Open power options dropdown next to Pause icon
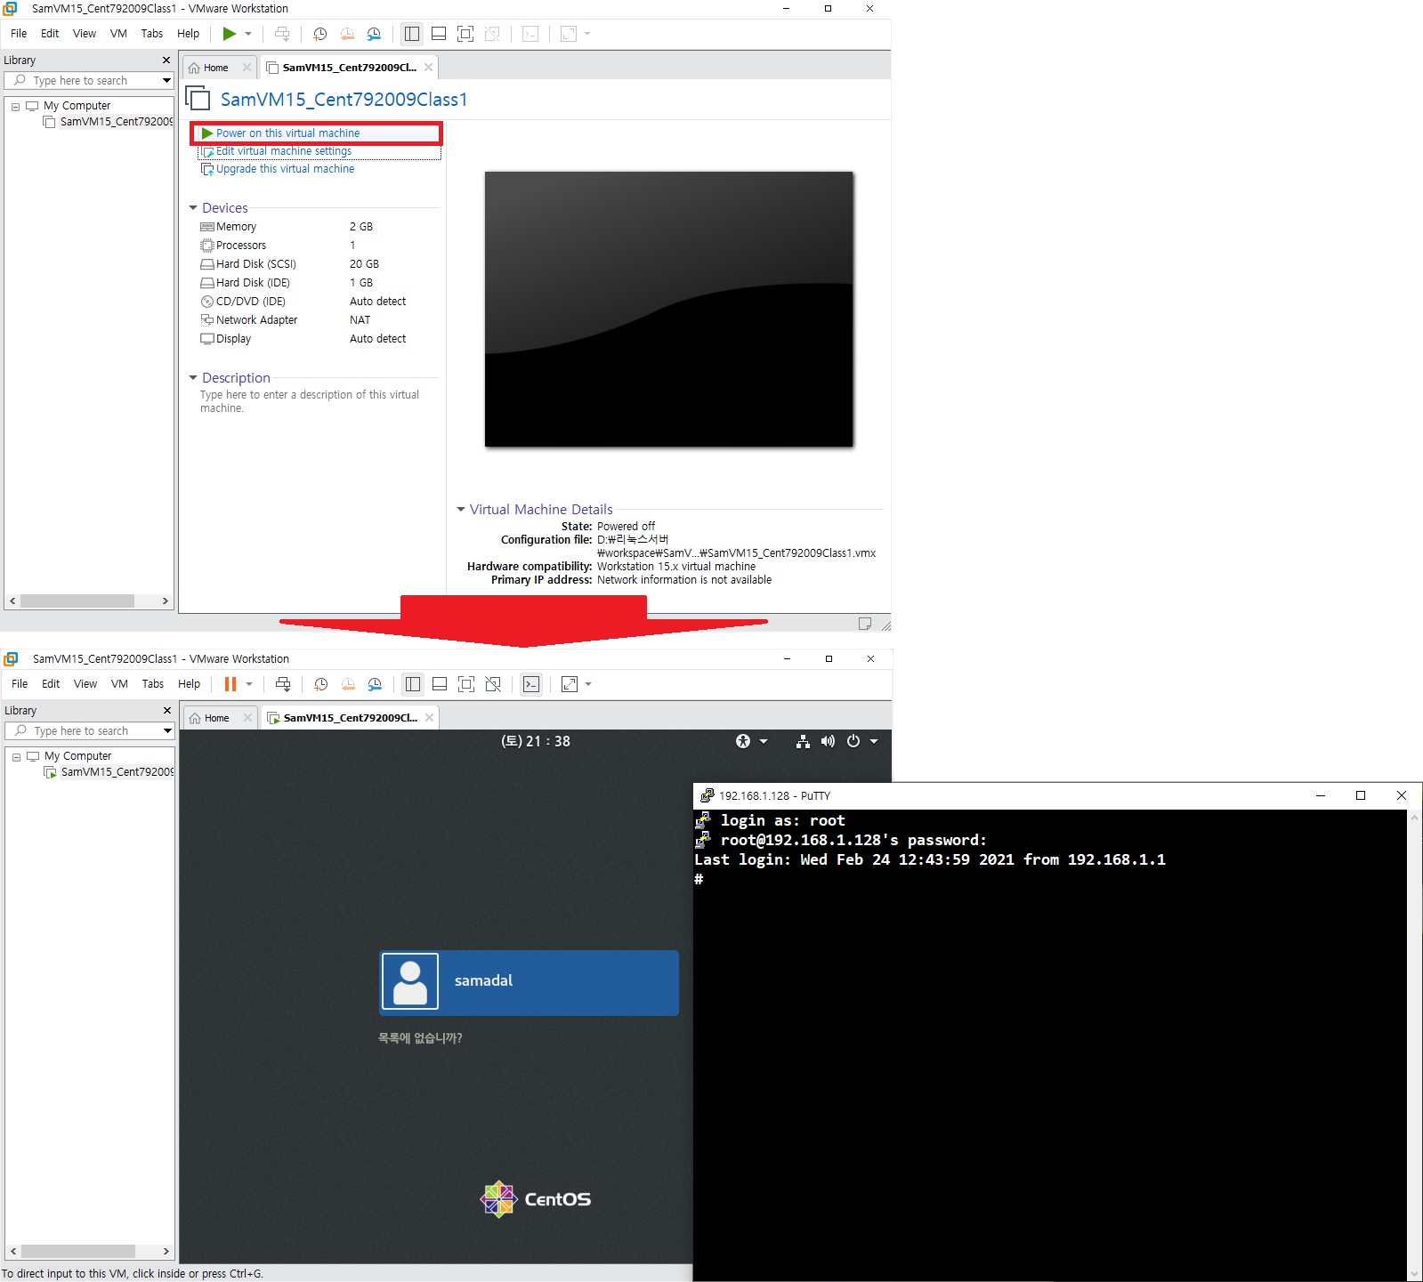Screen dimensions: 1423x1282 [249, 684]
